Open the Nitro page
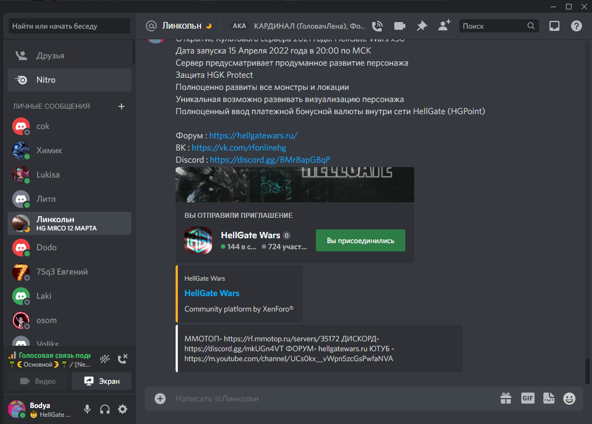The height and width of the screenshot is (424, 592). pyautogui.click(x=70, y=80)
